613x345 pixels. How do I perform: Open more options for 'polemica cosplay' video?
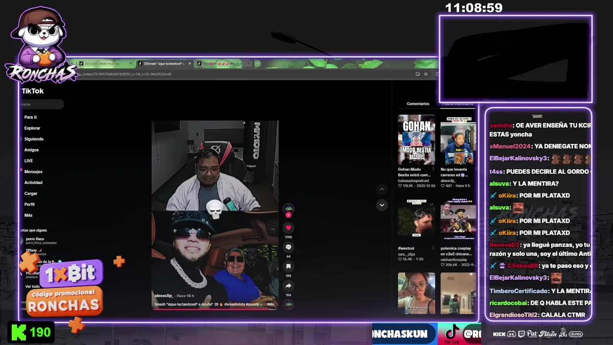point(475,248)
